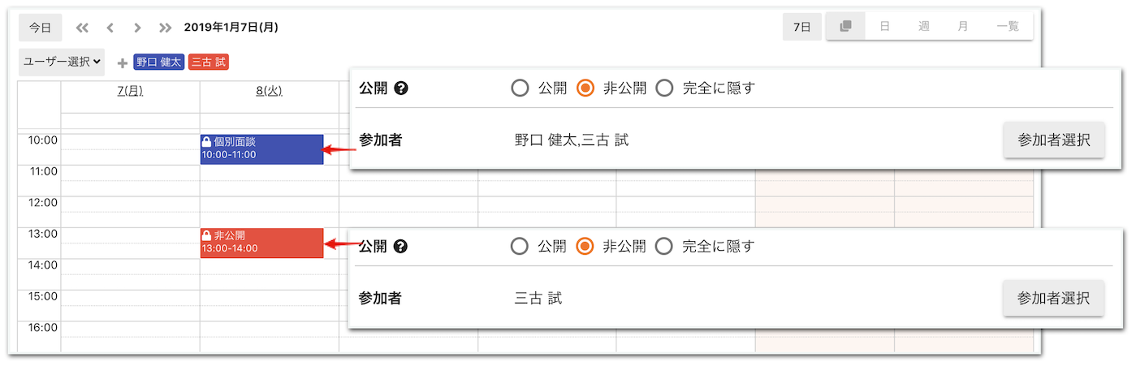The height and width of the screenshot is (366, 1136).
Task: Open the blue 個別面談 event
Action: coord(261,149)
